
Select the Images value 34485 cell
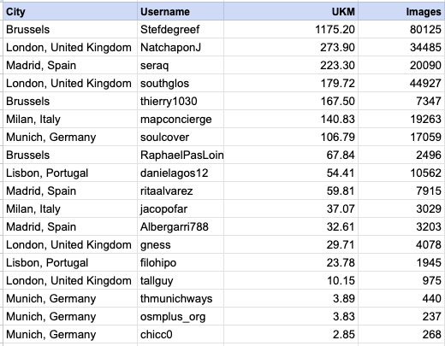[x=401, y=47]
